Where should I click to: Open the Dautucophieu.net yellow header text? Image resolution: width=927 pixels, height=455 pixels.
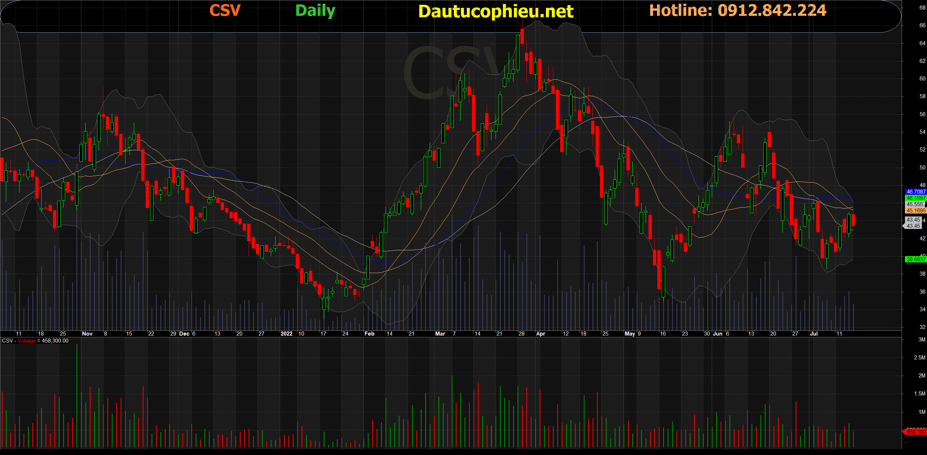coord(496,11)
